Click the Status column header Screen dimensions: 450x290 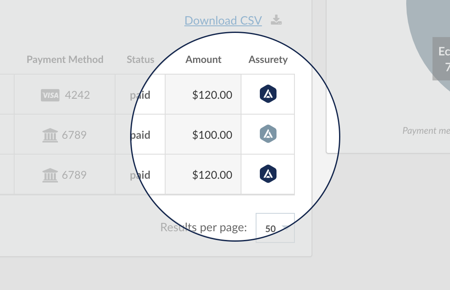[140, 60]
